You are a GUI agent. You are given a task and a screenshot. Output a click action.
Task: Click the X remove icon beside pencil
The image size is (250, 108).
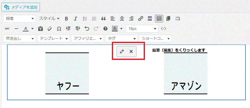pyautogui.click(x=131, y=51)
